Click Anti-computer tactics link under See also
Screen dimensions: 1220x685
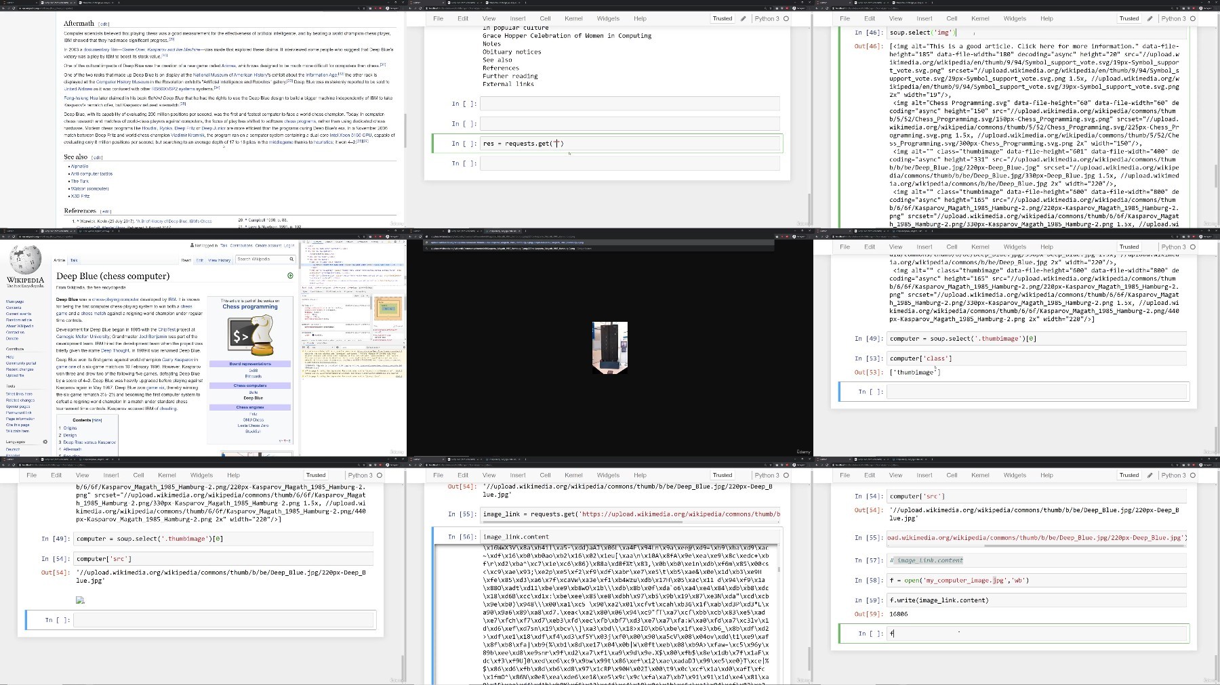92,173
